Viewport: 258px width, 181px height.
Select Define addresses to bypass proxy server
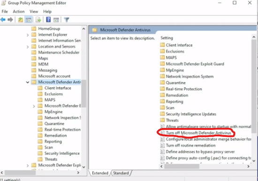[x=200, y=152]
